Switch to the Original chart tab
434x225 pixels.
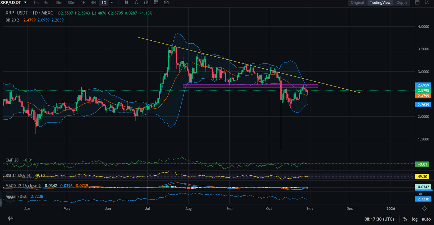click(x=357, y=2)
